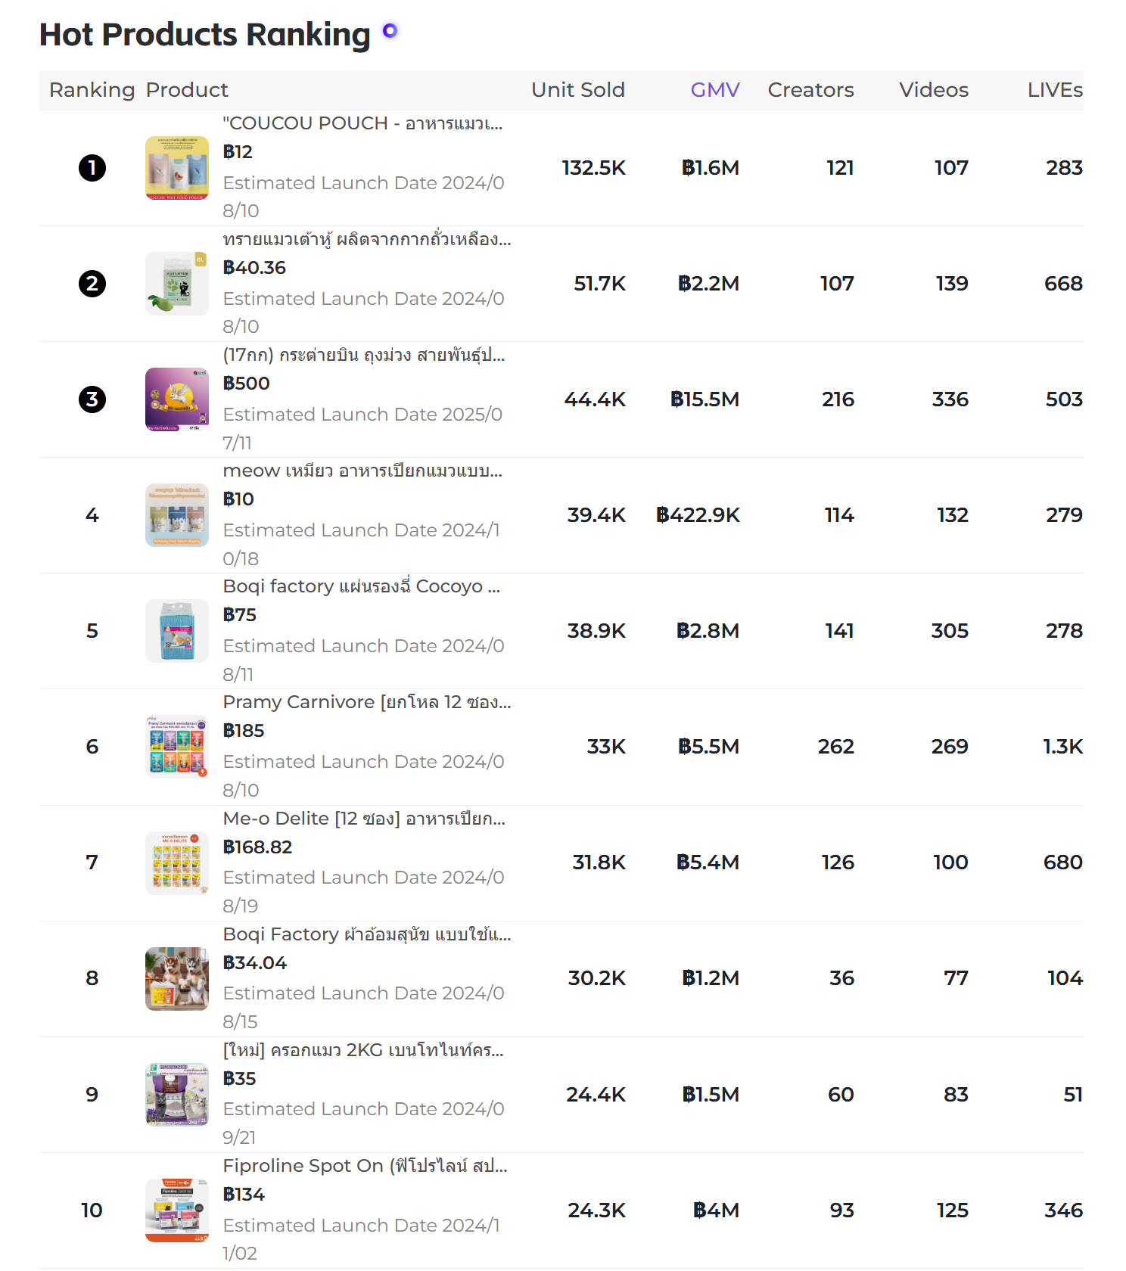Click the Me-o Delite product thumbnail

(177, 863)
